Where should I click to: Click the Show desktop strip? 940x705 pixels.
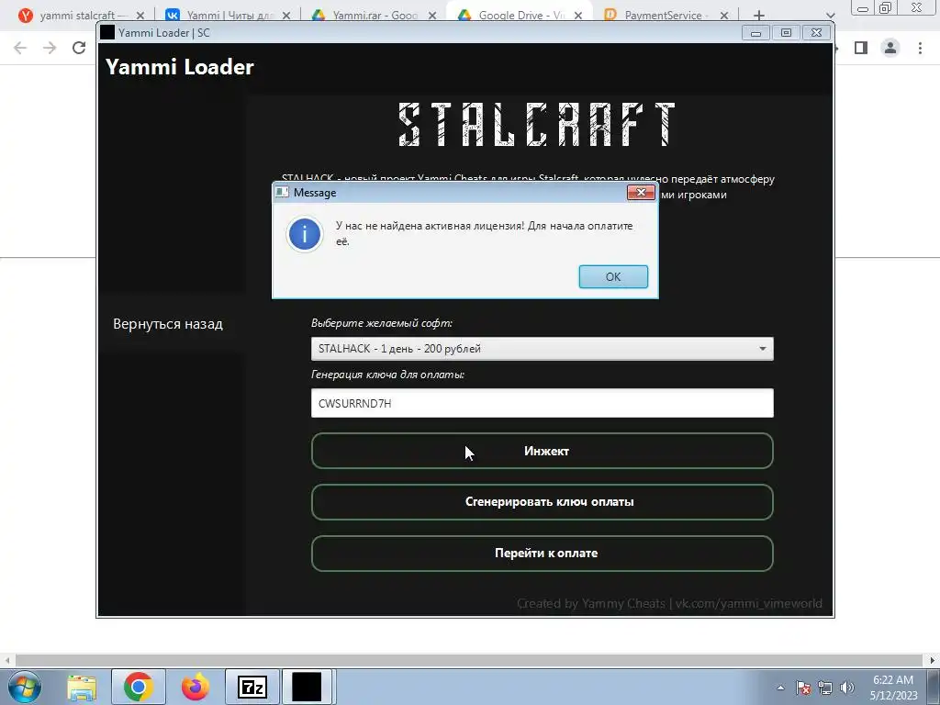(934, 687)
